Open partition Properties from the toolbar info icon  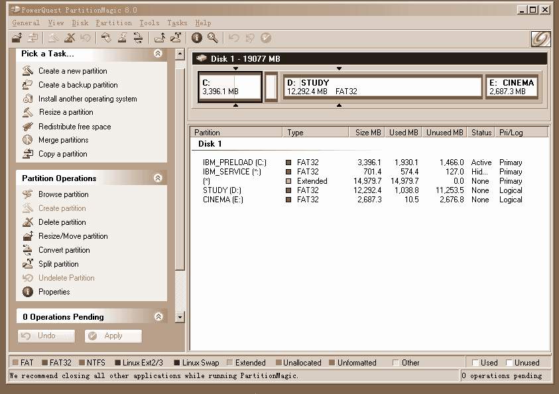tap(196, 37)
